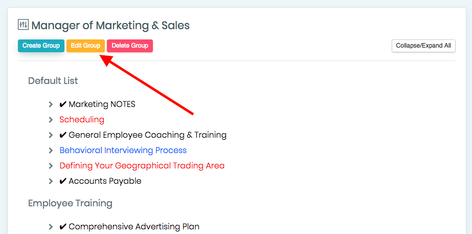472x234 pixels.
Task: Open Comprehensive Advertising Plan item
Action: 129,227
